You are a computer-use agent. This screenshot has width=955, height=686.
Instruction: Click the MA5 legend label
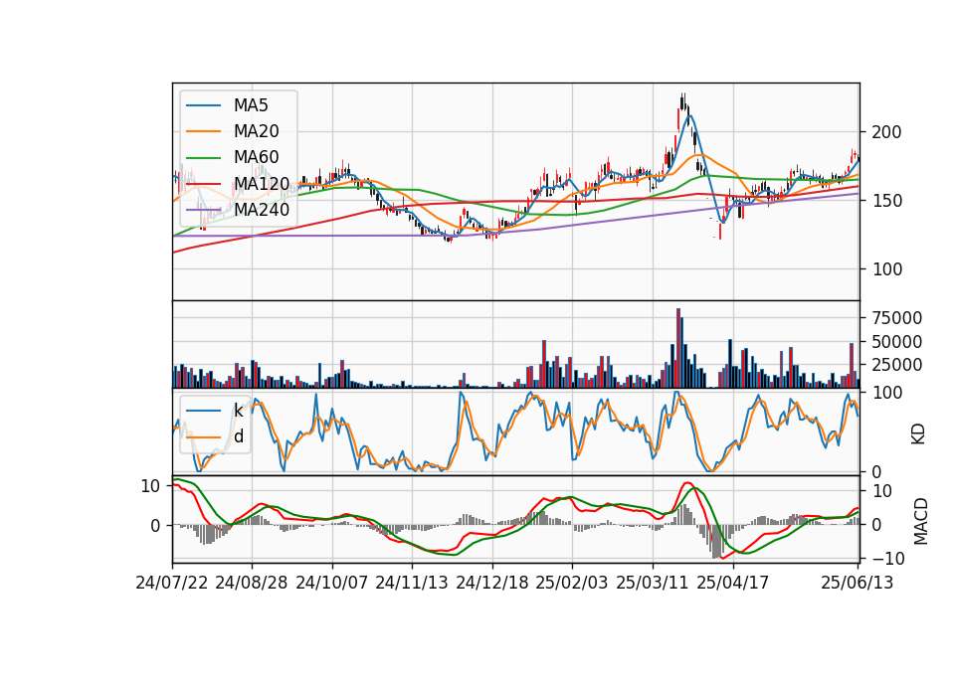click(251, 105)
